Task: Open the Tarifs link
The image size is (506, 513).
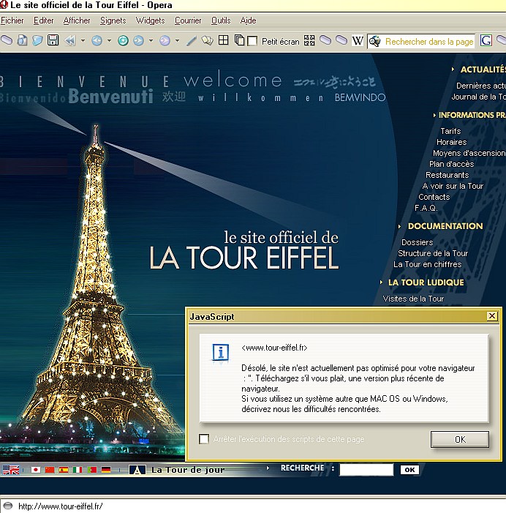Action: (450, 131)
